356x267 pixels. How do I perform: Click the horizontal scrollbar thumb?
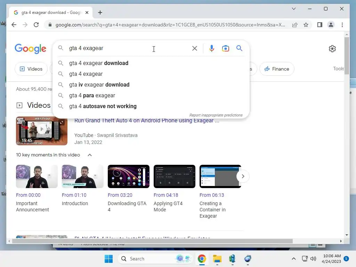click(x=152, y=241)
